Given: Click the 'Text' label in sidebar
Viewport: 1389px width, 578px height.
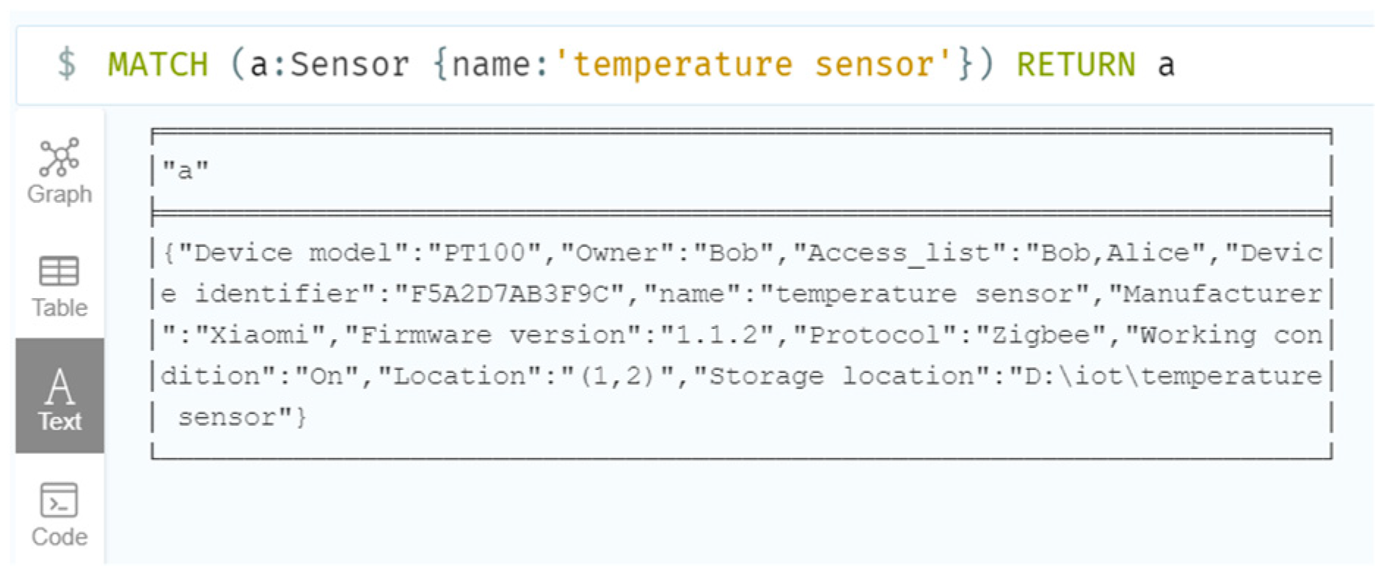Looking at the screenshot, I should point(59,422).
